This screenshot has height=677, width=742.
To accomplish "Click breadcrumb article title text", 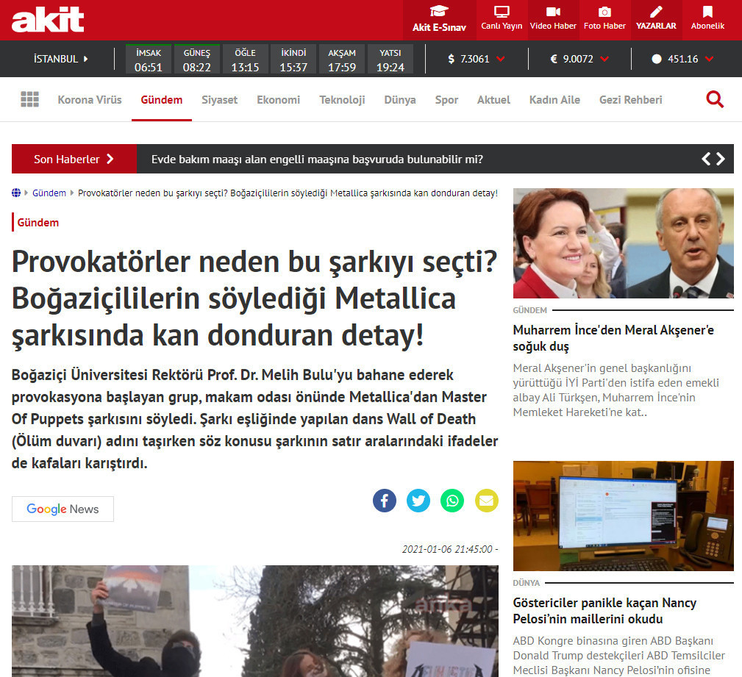I will 288,193.
